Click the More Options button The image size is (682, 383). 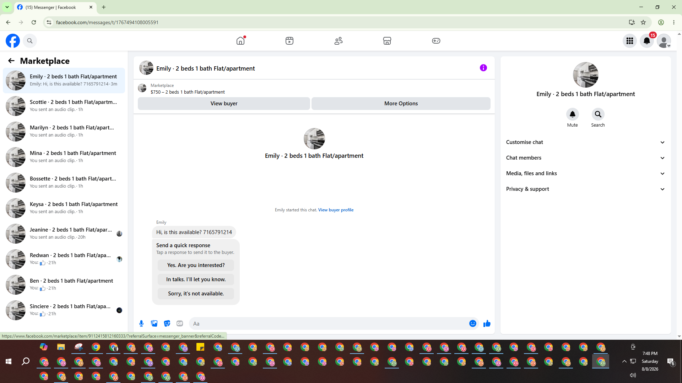tap(401, 104)
